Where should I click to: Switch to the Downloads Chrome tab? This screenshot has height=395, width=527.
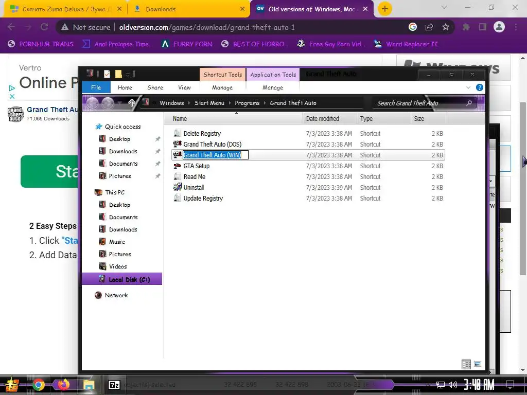[x=189, y=9]
